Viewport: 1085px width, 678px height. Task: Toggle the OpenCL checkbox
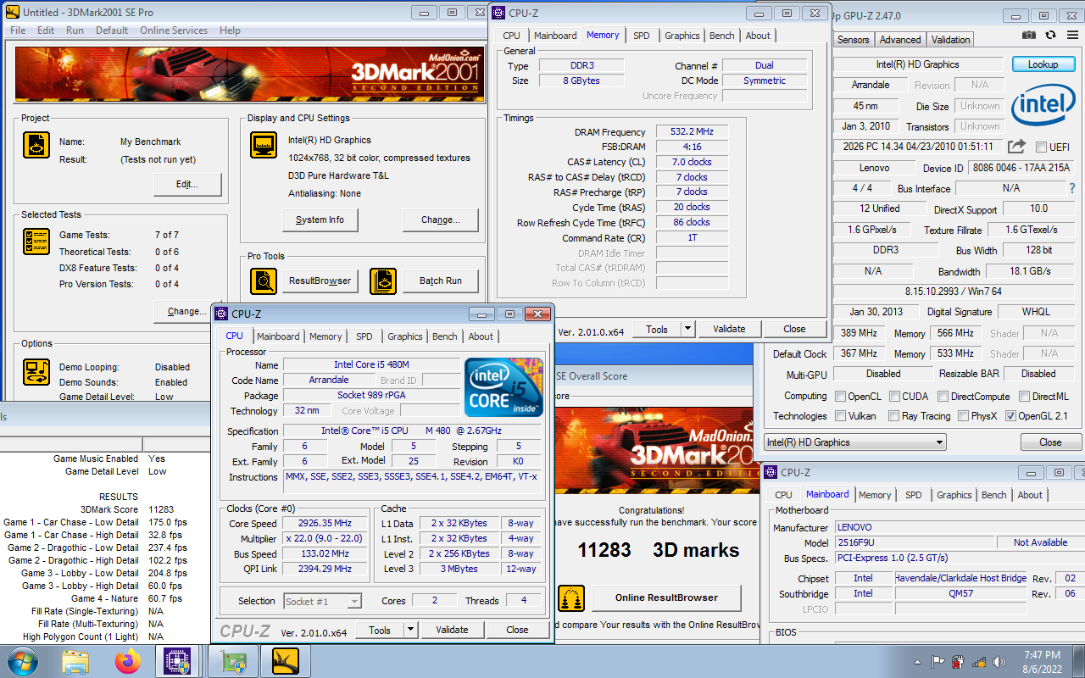pos(840,397)
